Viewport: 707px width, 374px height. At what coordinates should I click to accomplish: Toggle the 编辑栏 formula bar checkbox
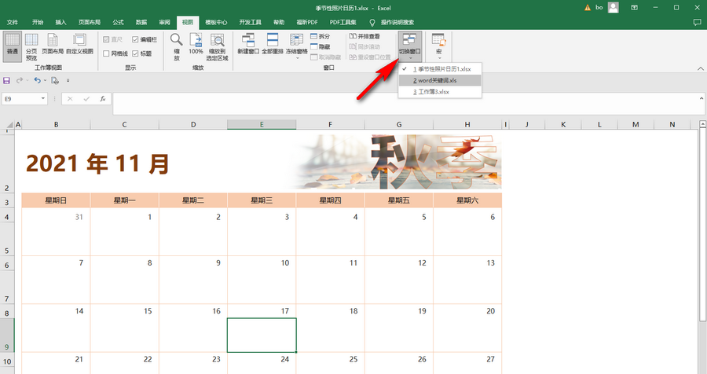tap(135, 39)
